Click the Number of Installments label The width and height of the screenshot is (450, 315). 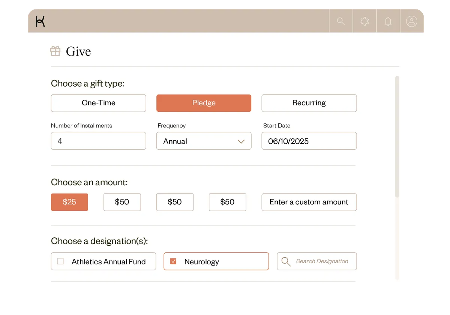[81, 126]
